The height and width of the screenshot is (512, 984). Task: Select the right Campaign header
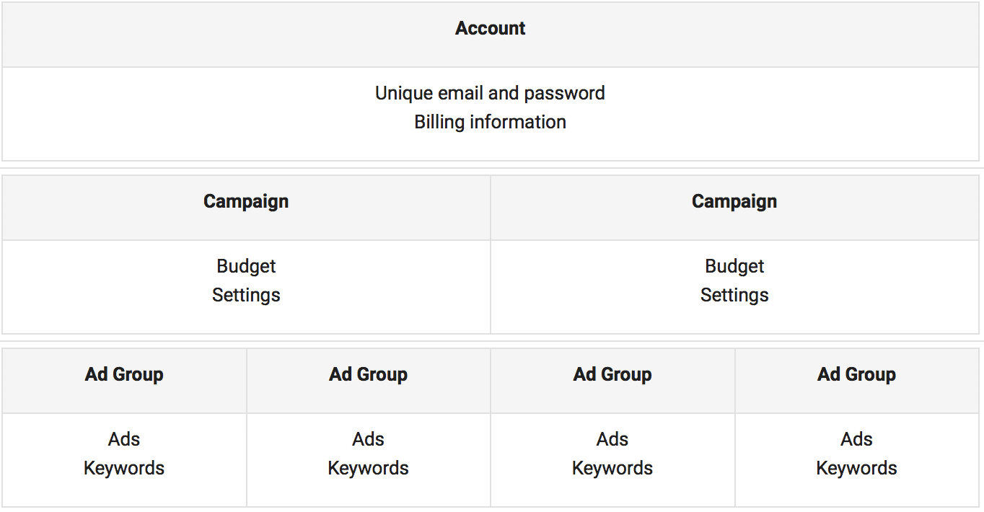click(735, 208)
